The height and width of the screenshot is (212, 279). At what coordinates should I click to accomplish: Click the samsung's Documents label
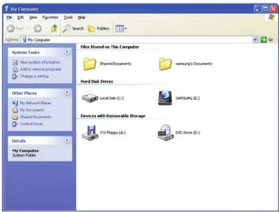[x=194, y=64]
